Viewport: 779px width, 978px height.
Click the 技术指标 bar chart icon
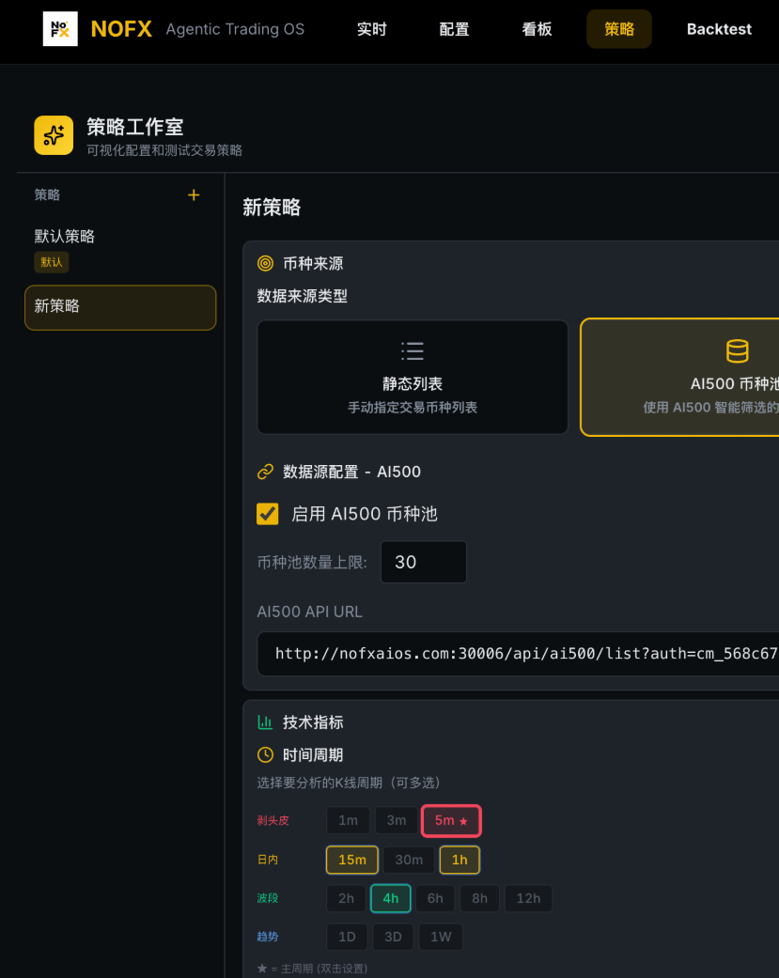click(265, 722)
